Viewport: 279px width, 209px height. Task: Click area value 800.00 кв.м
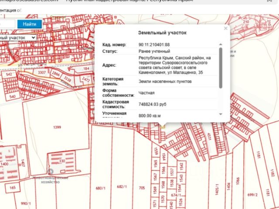[150, 116]
